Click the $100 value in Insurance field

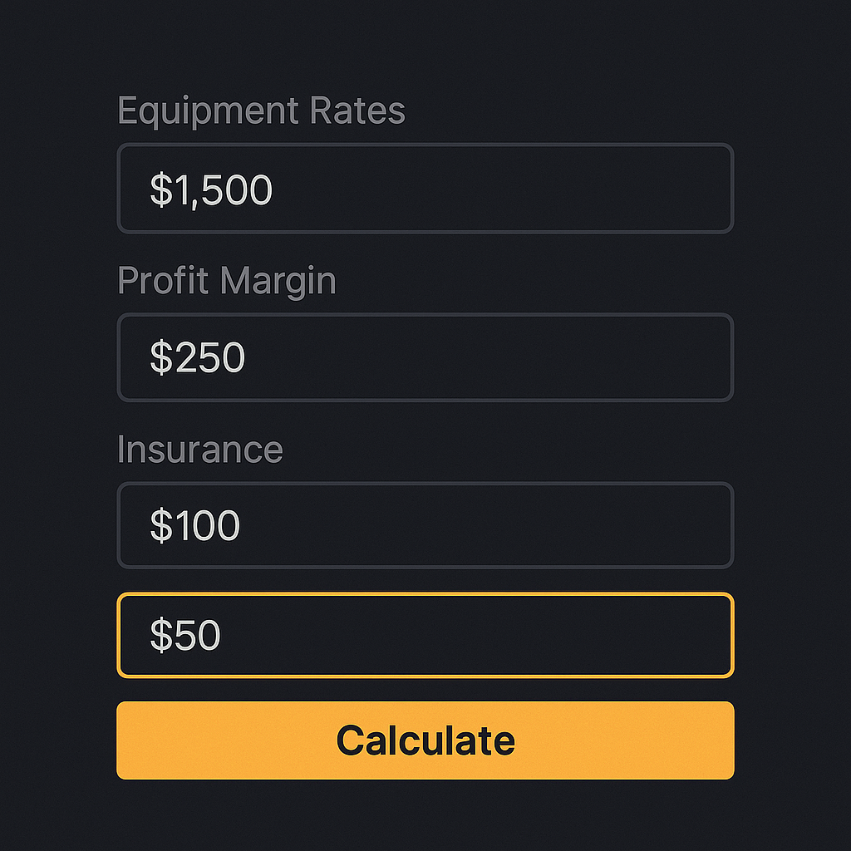193,525
